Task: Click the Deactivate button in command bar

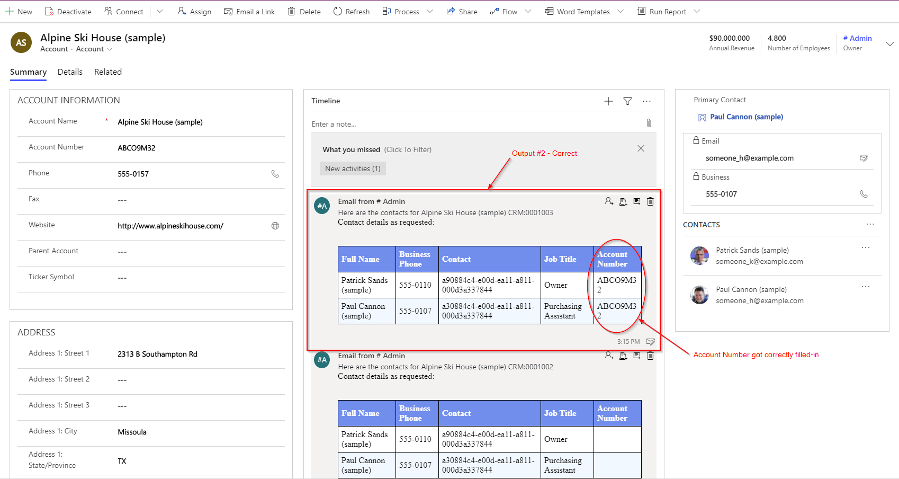Action: point(68,12)
